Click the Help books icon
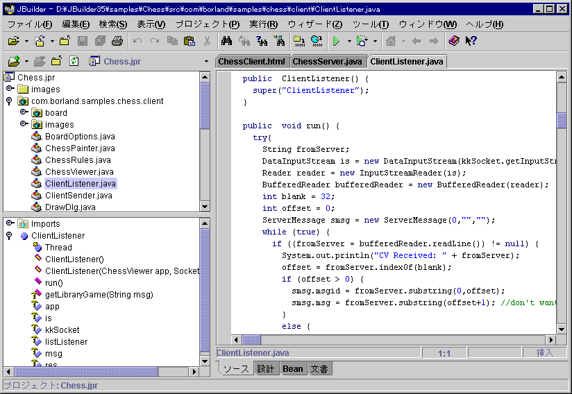 454,42
